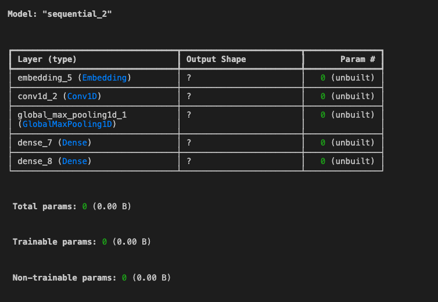
Task: Click the embedding_5 layer name
Action: coord(45,78)
